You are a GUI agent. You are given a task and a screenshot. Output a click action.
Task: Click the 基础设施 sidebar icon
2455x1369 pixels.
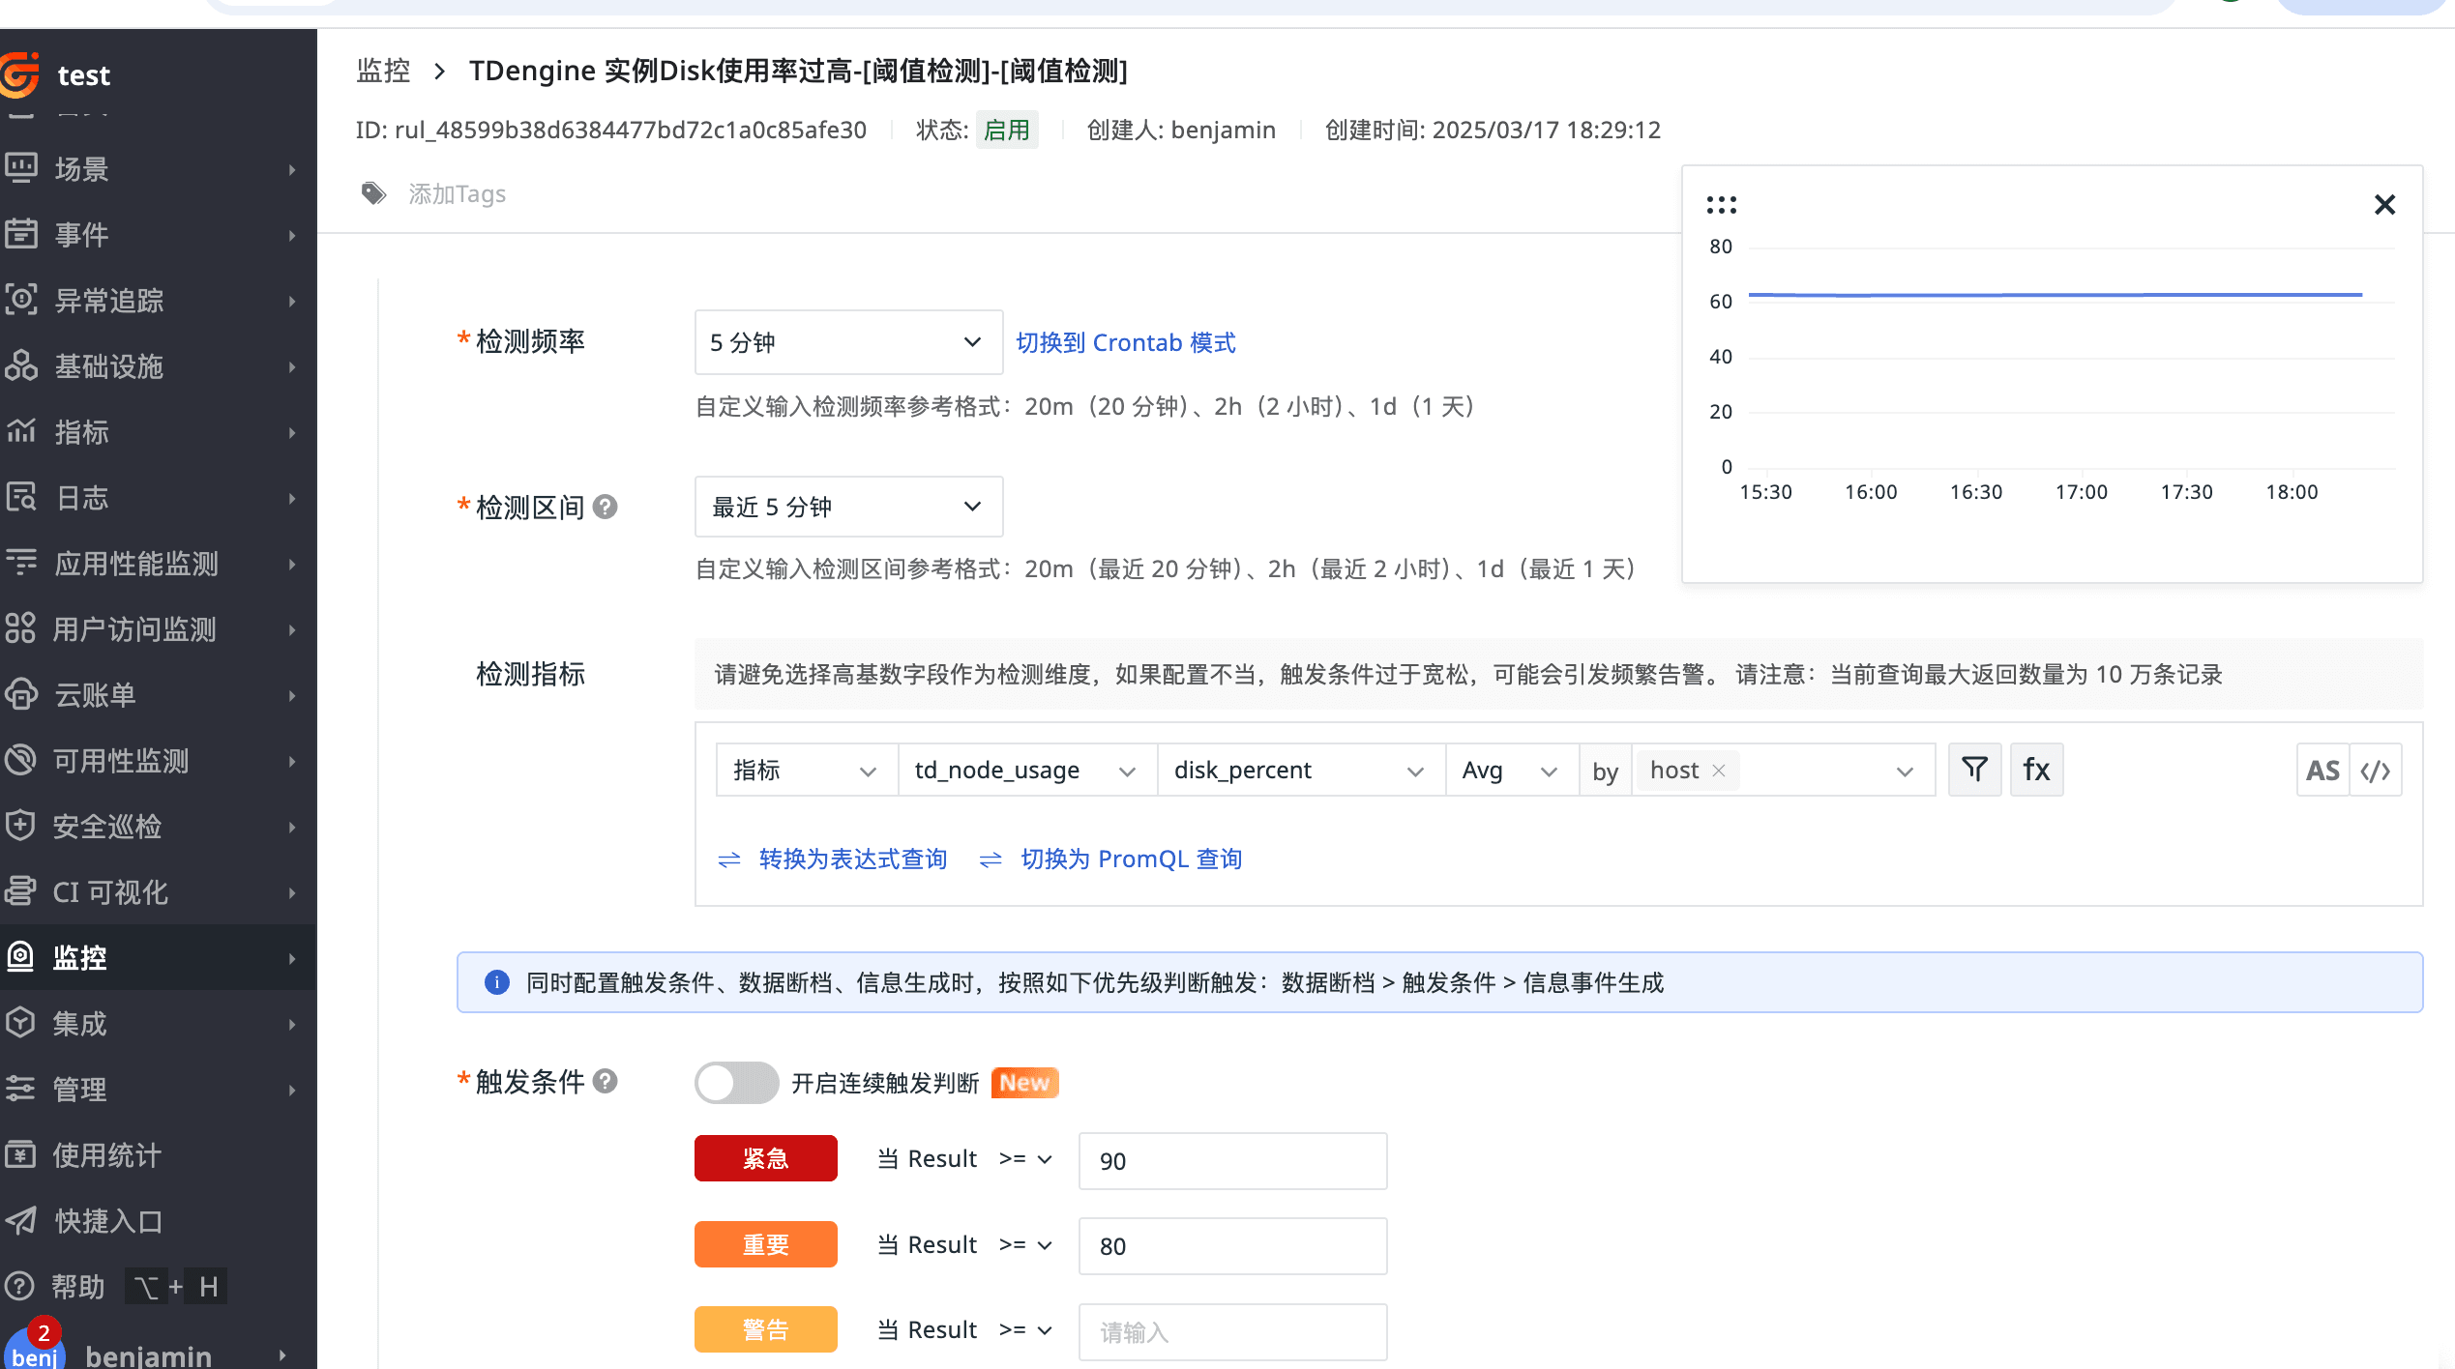pyautogui.click(x=21, y=365)
